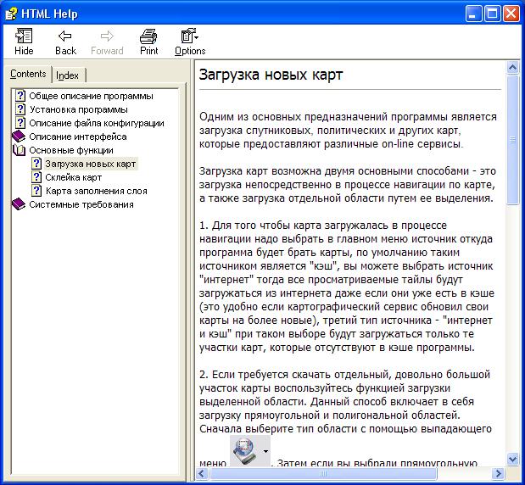Click the purple book icon for Системные требования

pyautogui.click(x=19, y=204)
